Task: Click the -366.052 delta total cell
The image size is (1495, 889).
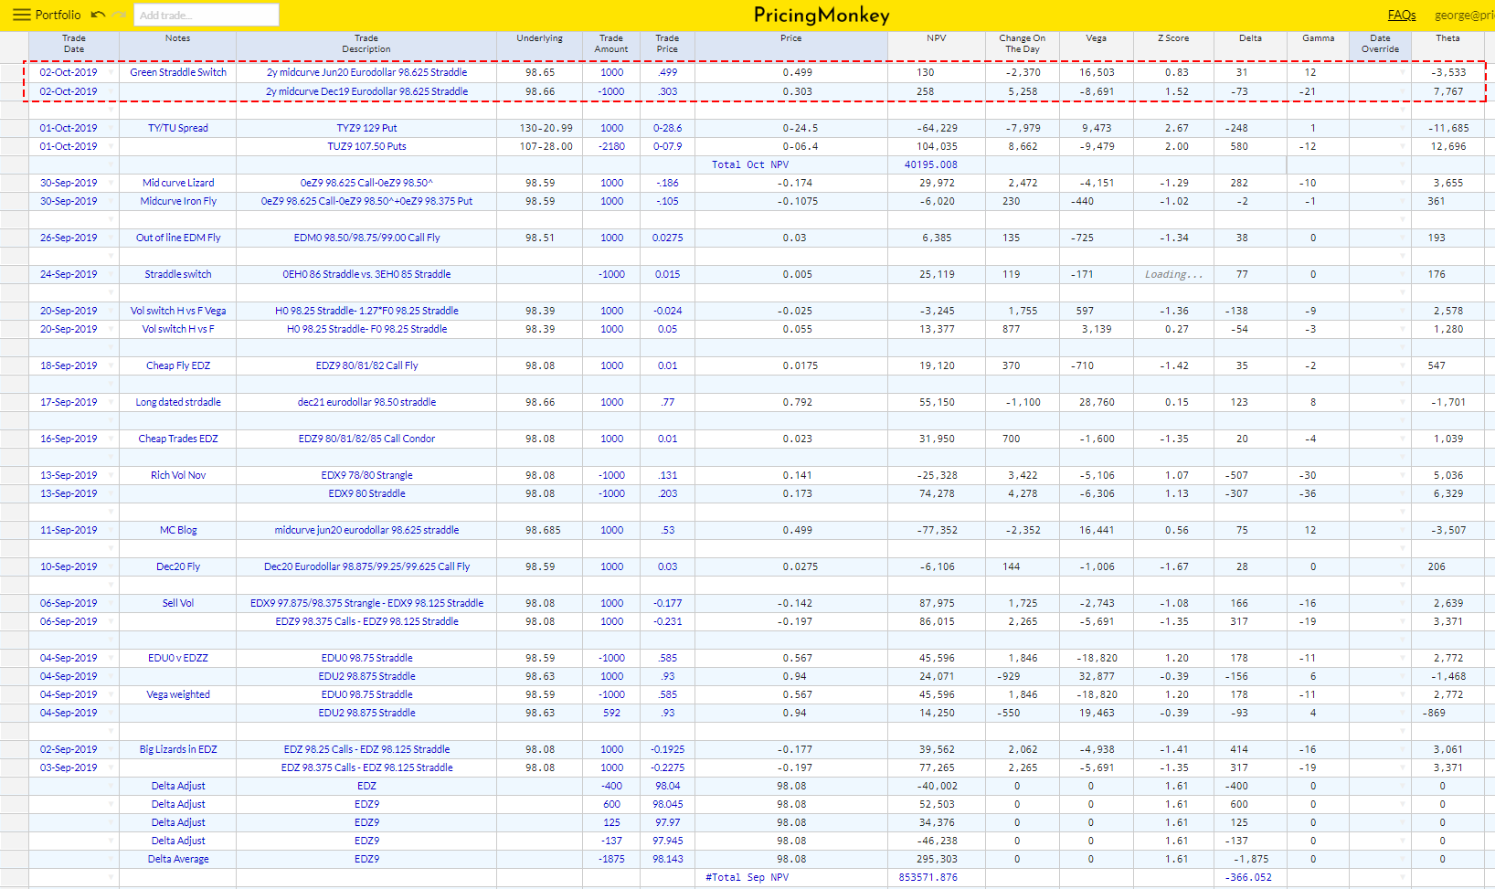Action: [1248, 877]
